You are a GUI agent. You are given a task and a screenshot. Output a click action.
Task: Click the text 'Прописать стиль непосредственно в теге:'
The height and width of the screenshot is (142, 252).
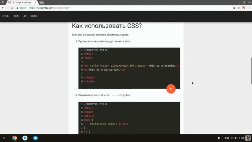104,41
